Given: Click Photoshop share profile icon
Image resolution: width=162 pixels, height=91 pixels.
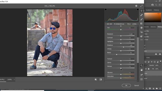Looking at the screenshot, I should [x=152, y=5].
